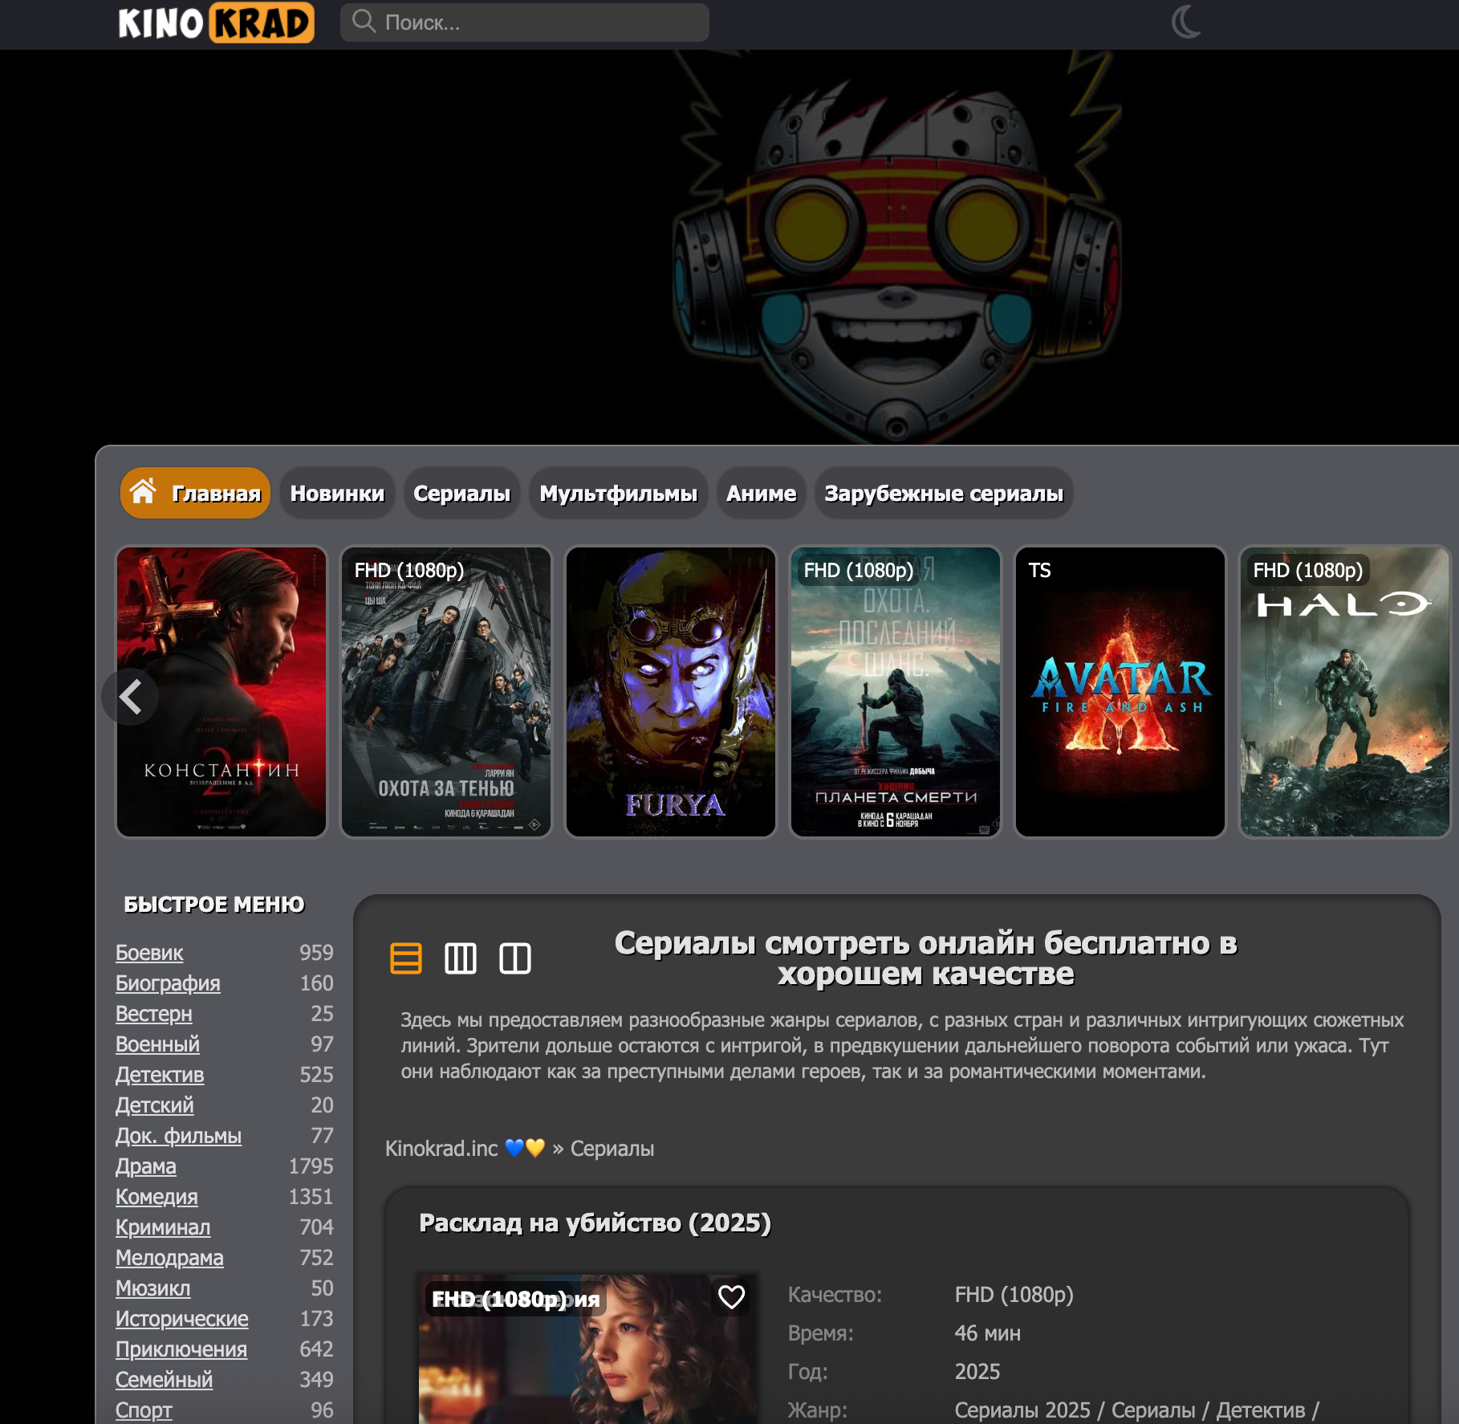Screen dimensions: 1459x1424
Task: Click the search magnifier icon
Action: [x=364, y=22]
